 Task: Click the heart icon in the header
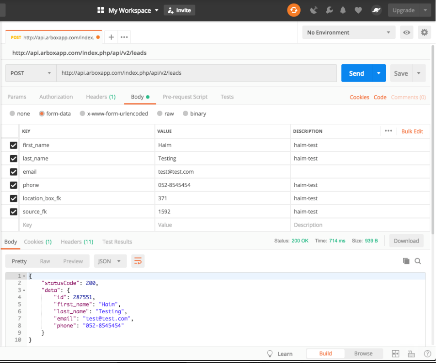coord(358,10)
